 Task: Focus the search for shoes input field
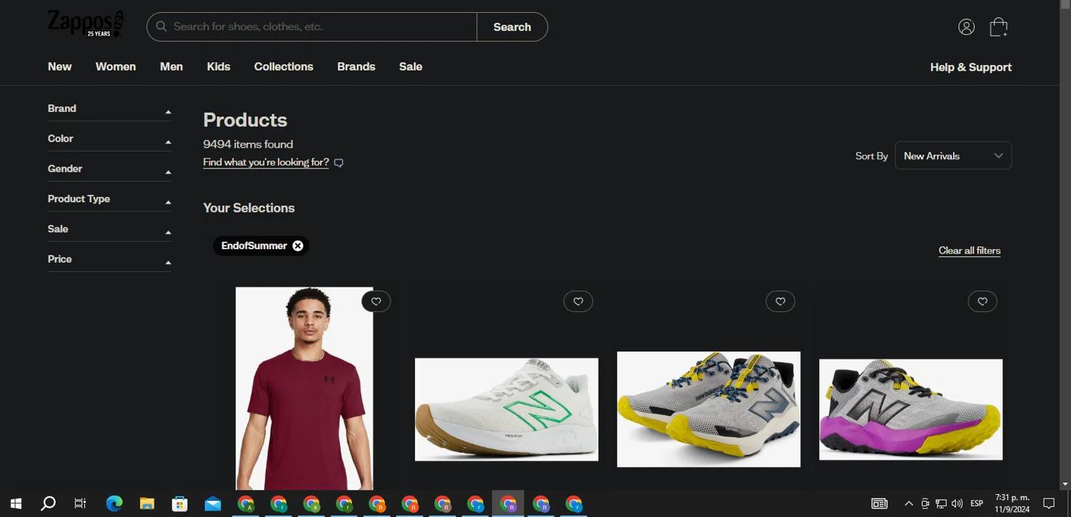click(x=312, y=27)
